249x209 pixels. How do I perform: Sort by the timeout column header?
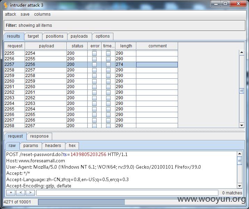point(108,46)
